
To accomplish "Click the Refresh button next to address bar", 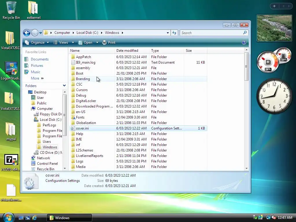I will pyautogui.click(x=174, y=33).
